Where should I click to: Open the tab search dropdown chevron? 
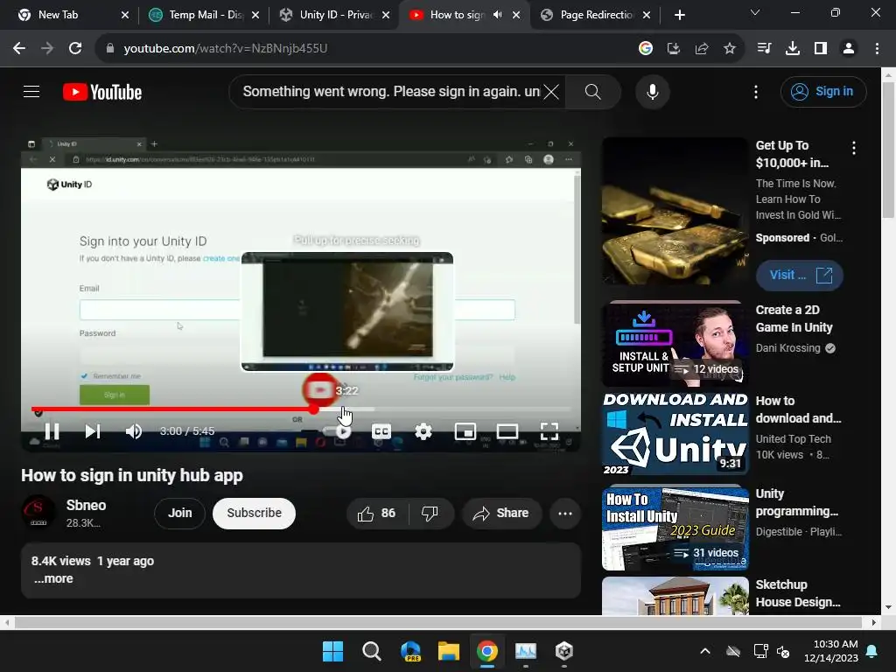[755, 12]
